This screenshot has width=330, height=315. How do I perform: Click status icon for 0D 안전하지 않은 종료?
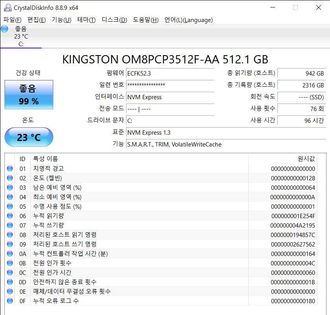pos(10,282)
